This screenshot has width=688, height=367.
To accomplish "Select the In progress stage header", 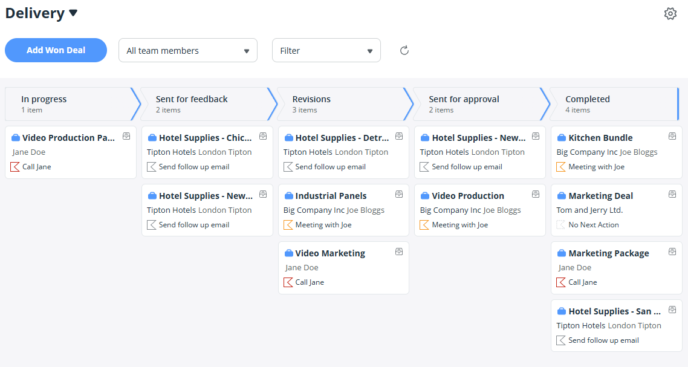I will tap(73, 104).
